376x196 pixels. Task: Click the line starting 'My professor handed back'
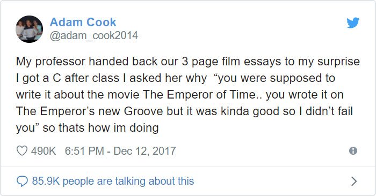pyautogui.click(x=188, y=62)
